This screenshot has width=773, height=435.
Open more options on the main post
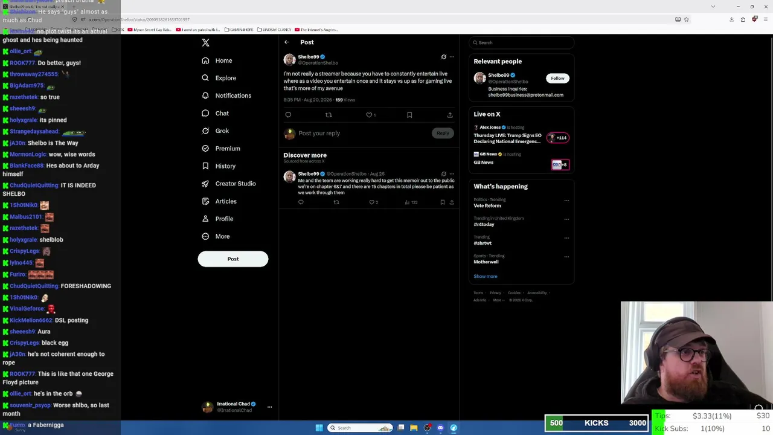(x=452, y=57)
